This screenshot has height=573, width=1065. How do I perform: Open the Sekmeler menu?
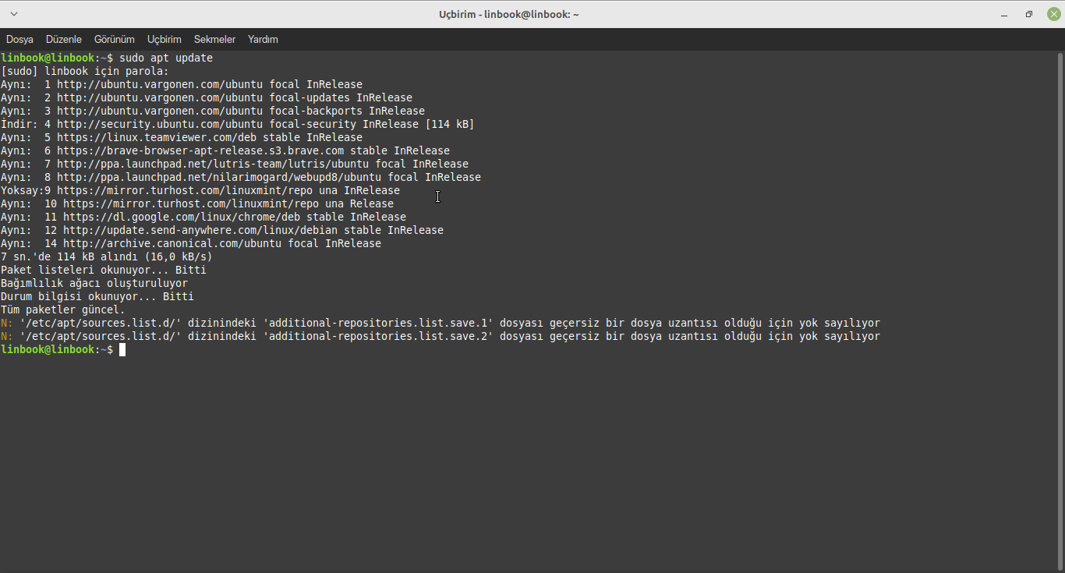[x=214, y=39]
